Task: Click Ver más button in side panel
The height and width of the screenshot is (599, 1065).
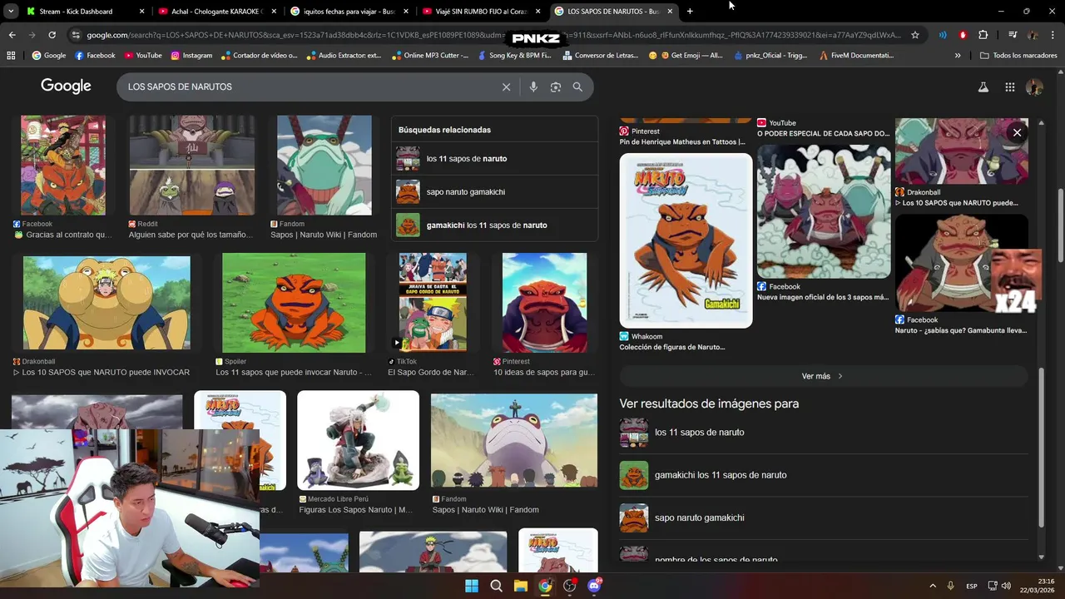Action: click(822, 376)
